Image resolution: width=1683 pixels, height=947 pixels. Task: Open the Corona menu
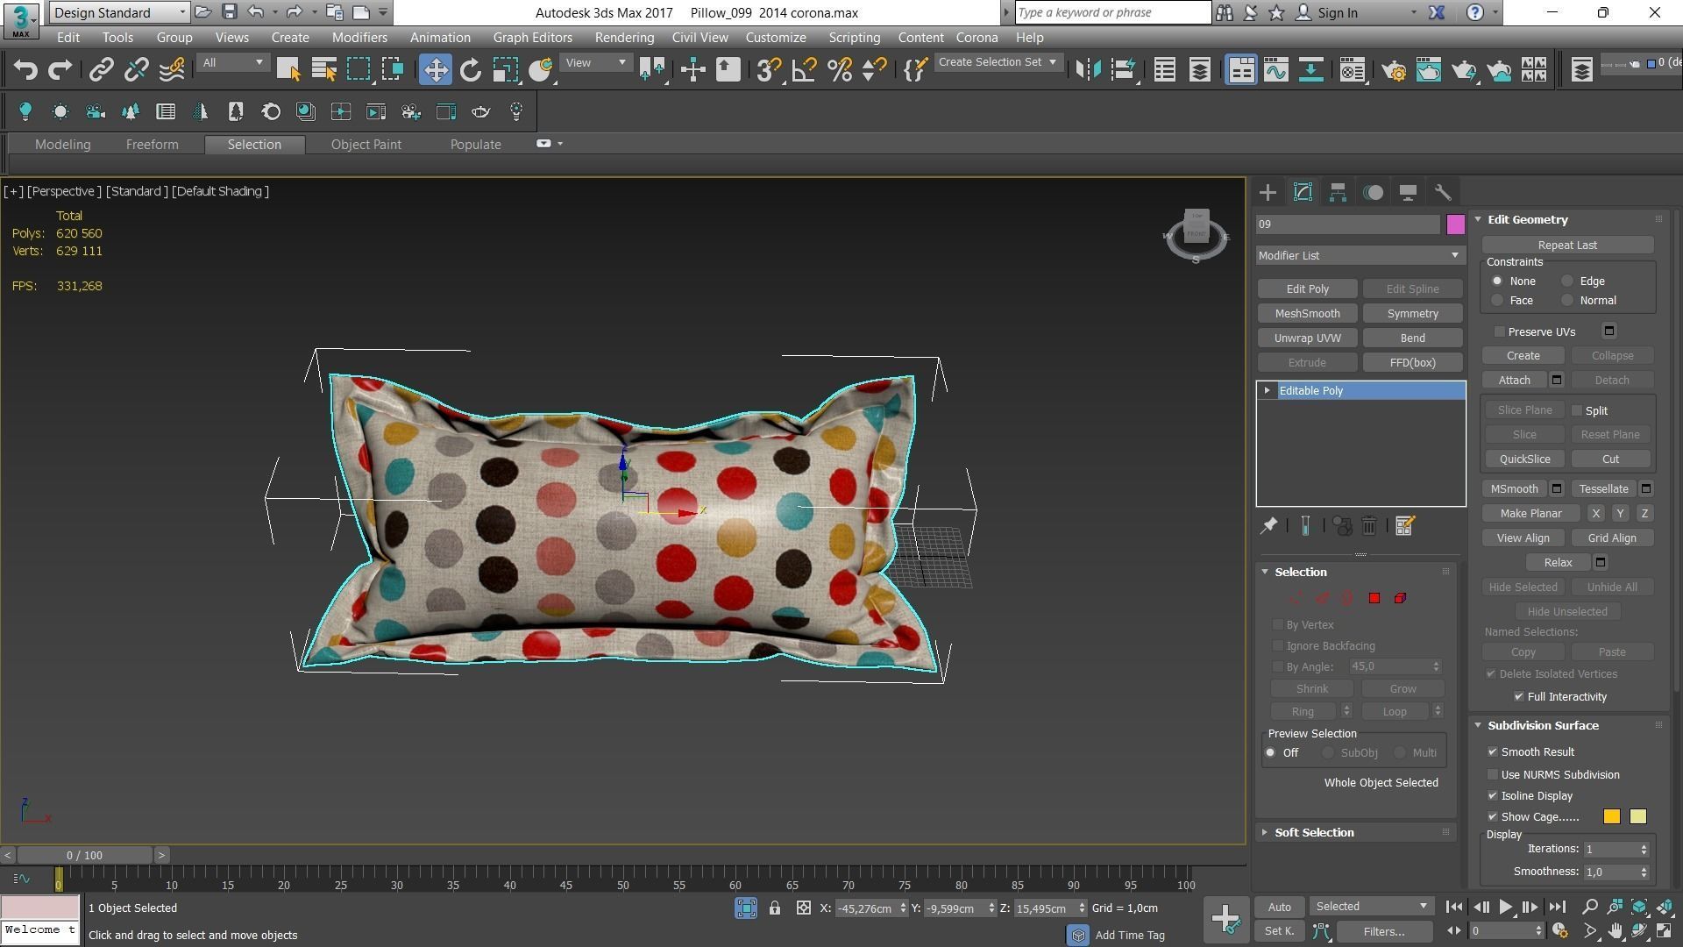tap(976, 38)
